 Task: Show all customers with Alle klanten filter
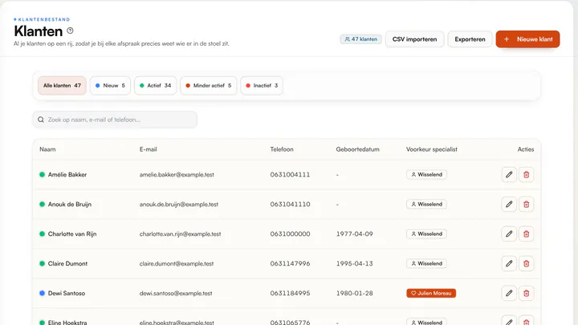click(62, 86)
